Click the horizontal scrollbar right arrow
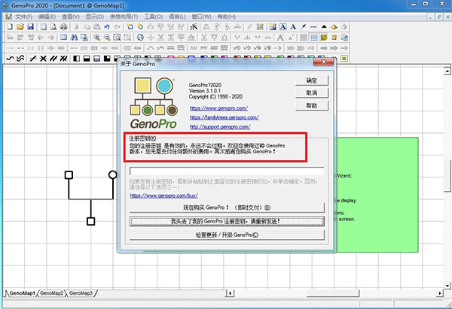The image size is (452, 309). click(x=440, y=293)
